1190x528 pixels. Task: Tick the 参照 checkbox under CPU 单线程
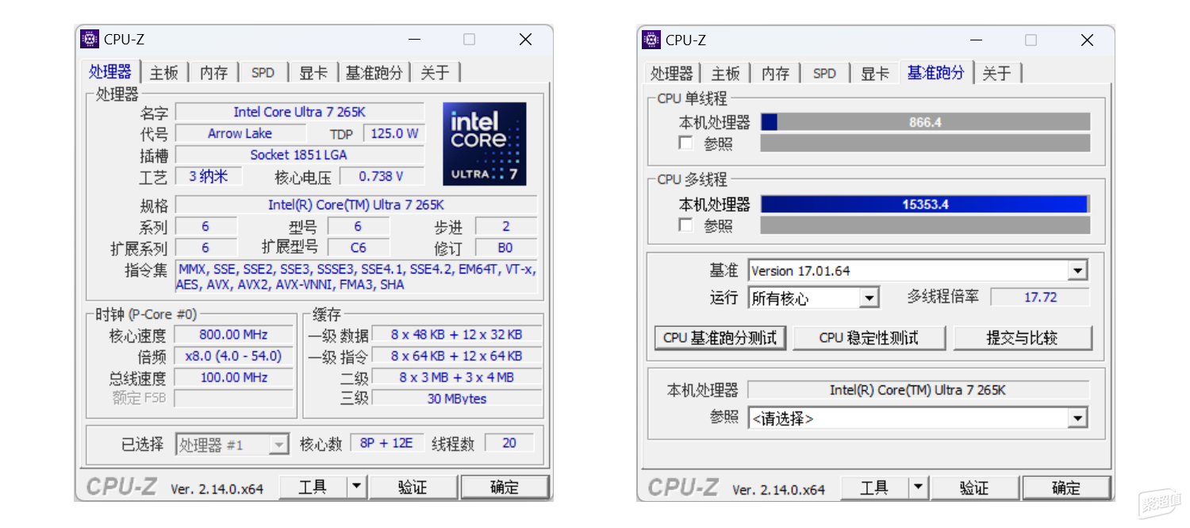point(685,143)
